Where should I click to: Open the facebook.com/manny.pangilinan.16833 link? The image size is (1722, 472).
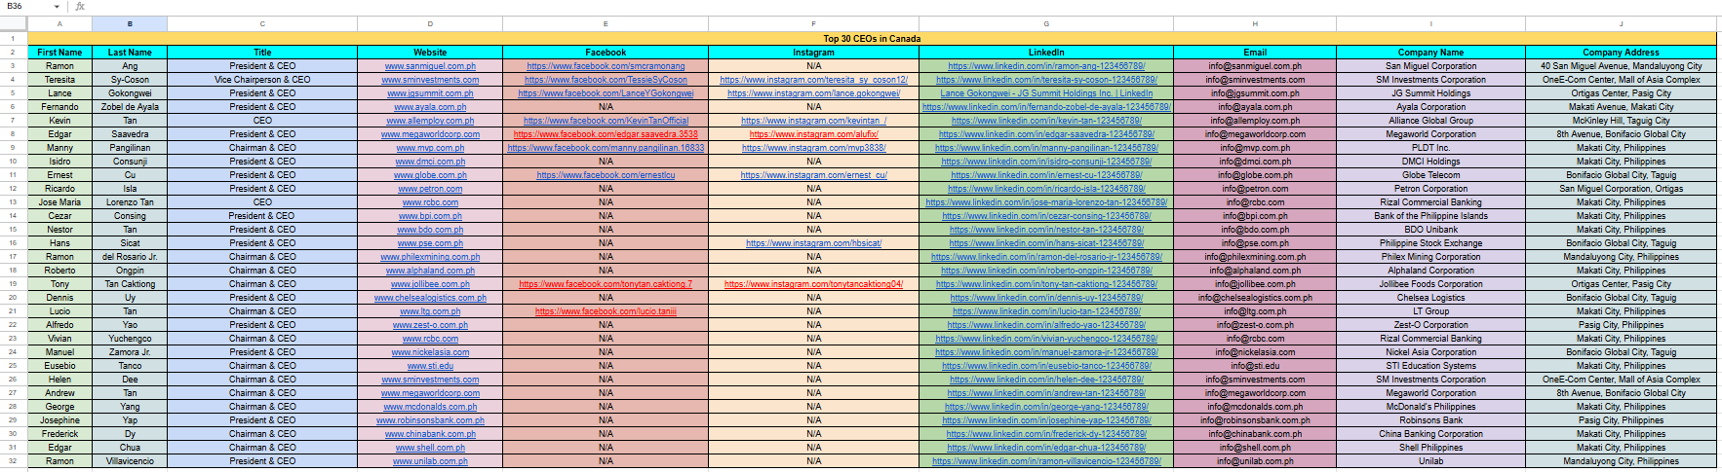point(606,148)
